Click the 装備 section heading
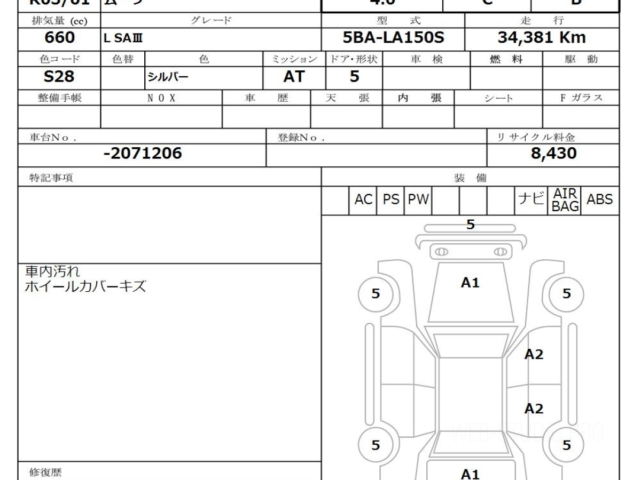The width and height of the screenshot is (641, 480). pos(471,178)
